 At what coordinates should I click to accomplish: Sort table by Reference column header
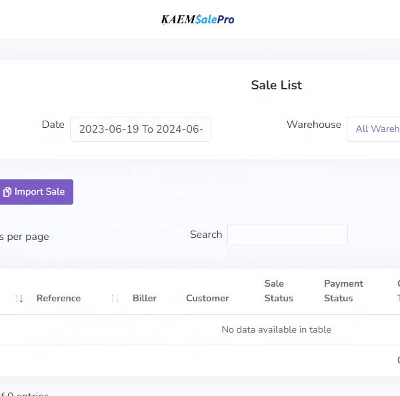pos(59,299)
